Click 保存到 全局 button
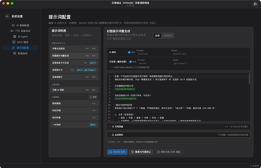The height and width of the screenshot is (168, 261). coord(117,152)
